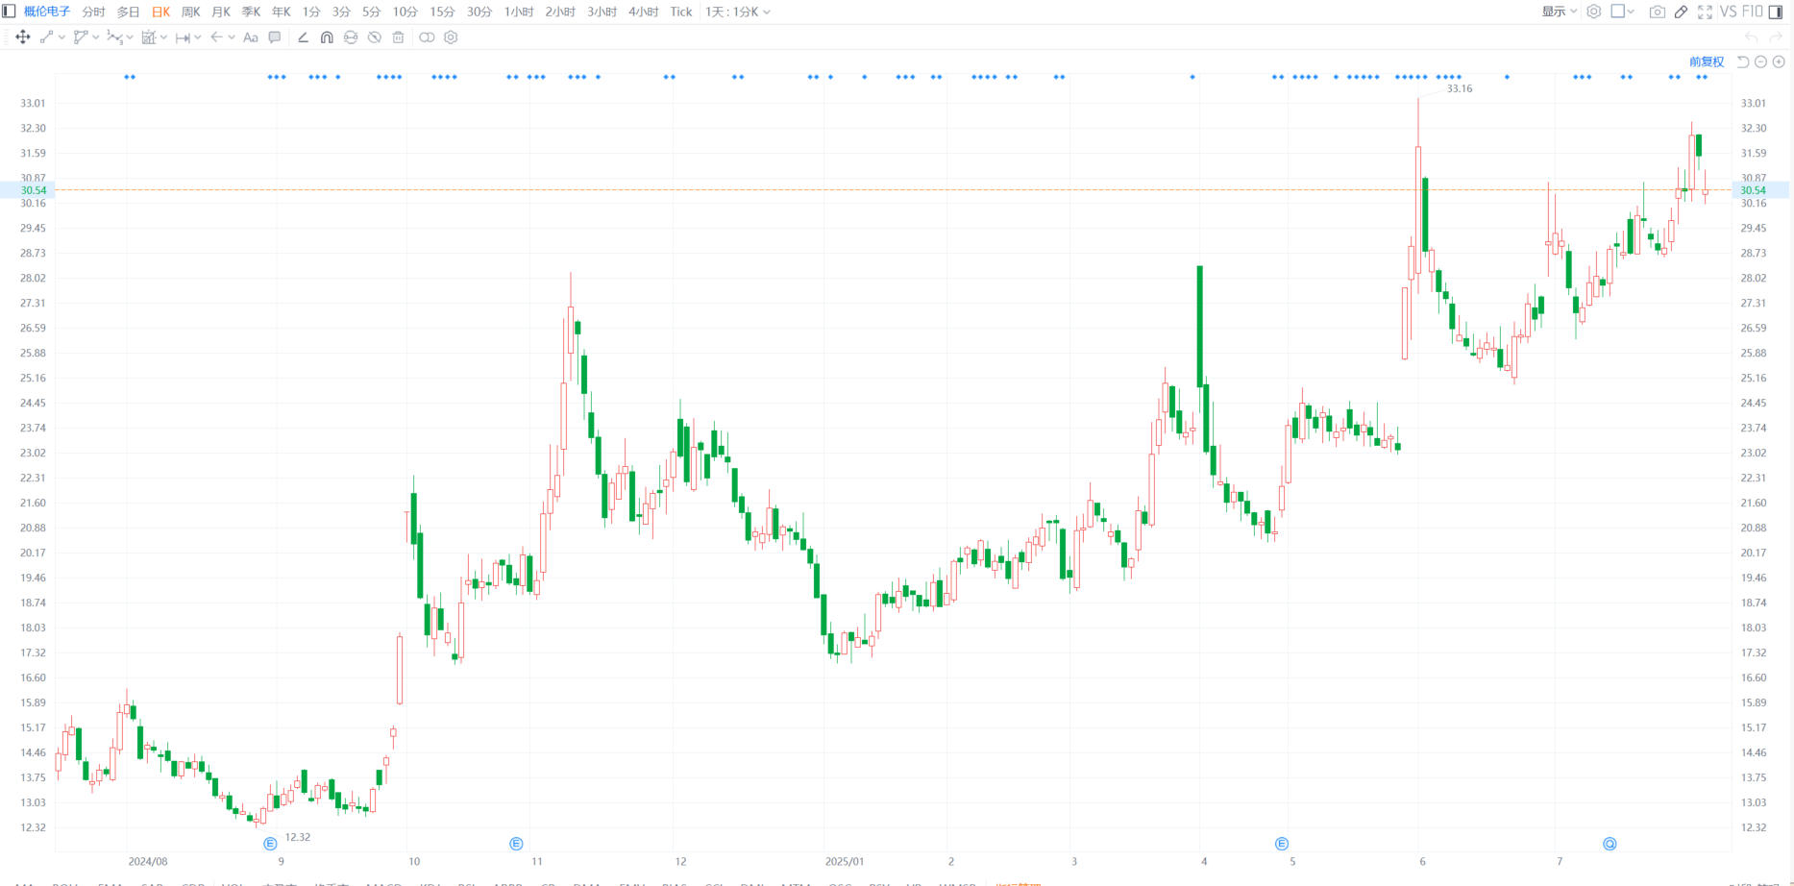Toggle the right sidebar panel
1794x886 pixels.
click(x=1776, y=12)
